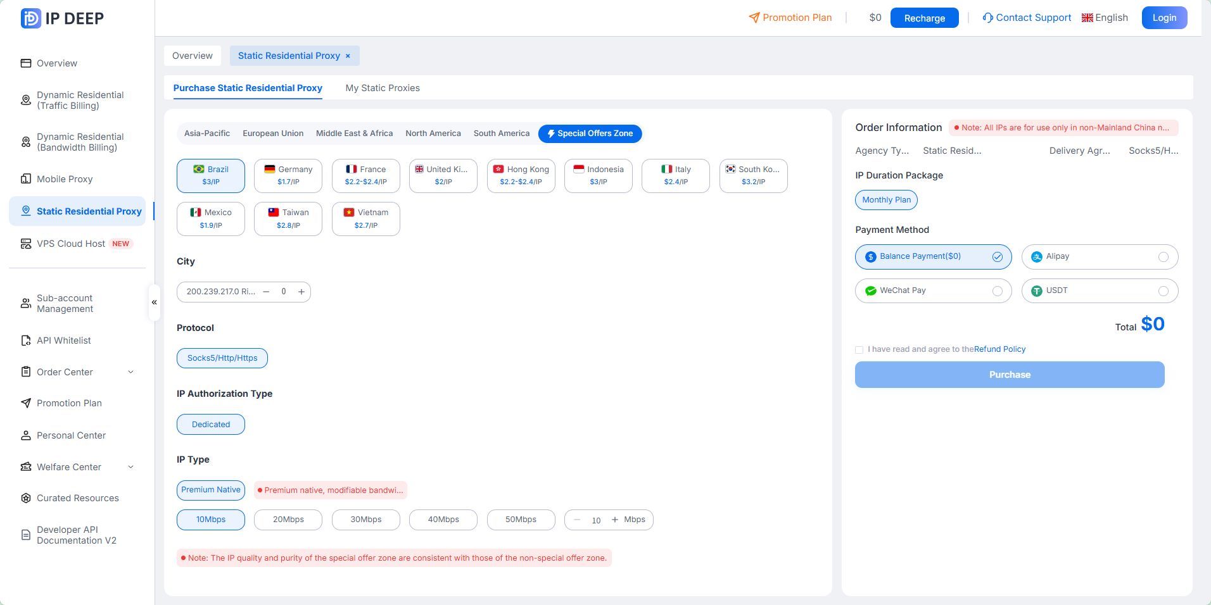Select WeChat Pay payment method
Viewport: 1211px width, 605px height.
[933, 290]
